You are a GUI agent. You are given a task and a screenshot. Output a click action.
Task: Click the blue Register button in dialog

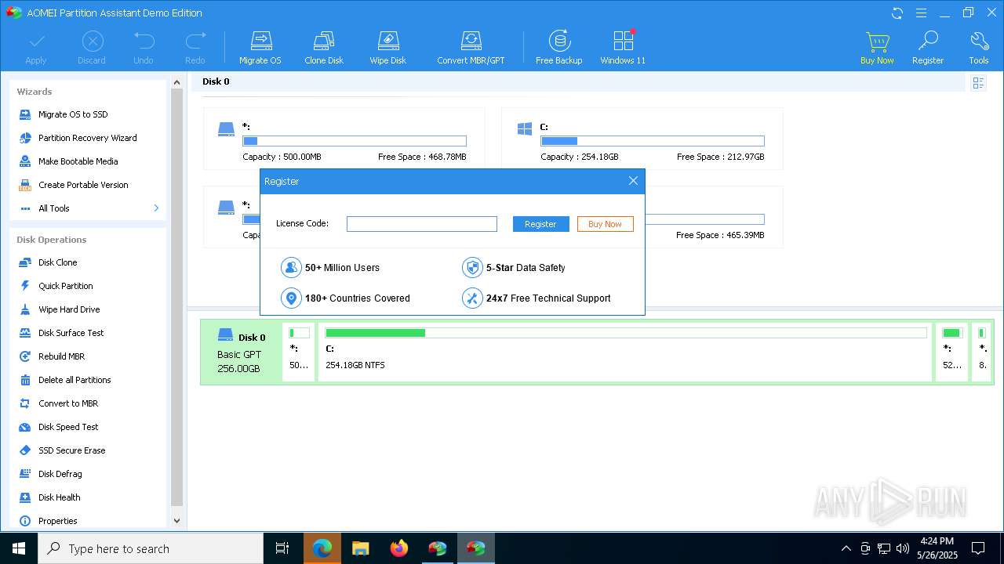tap(540, 224)
